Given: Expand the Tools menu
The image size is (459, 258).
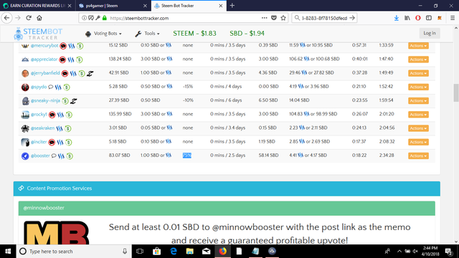Looking at the screenshot, I should [x=147, y=34].
